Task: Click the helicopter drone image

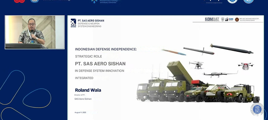Action: click(x=196, y=65)
